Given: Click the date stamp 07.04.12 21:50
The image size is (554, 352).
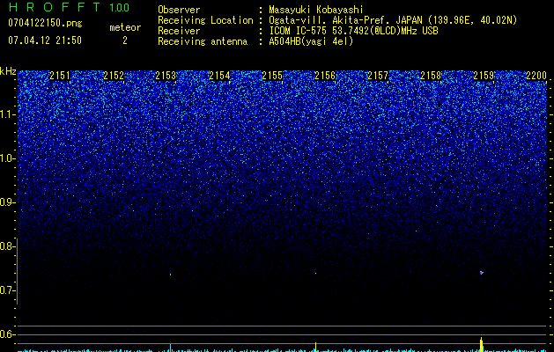Looking at the screenshot, I should (45, 40).
